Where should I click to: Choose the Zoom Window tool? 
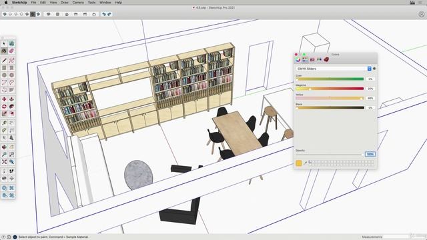11,155
